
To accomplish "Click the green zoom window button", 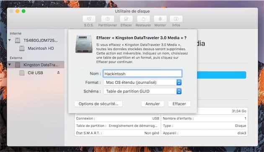I will 23,11.
